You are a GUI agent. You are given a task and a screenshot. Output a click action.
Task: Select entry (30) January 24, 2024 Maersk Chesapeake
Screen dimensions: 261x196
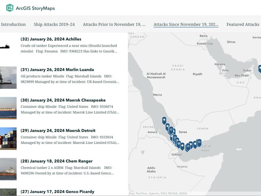click(x=63, y=100)
